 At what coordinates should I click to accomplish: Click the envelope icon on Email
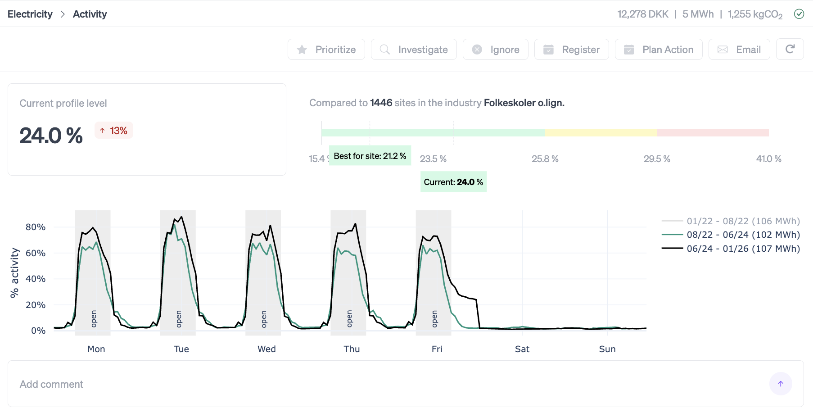pos(723,50)
